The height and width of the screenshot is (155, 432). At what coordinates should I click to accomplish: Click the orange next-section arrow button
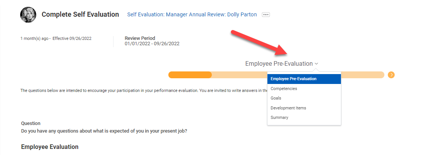pos(391,75)
